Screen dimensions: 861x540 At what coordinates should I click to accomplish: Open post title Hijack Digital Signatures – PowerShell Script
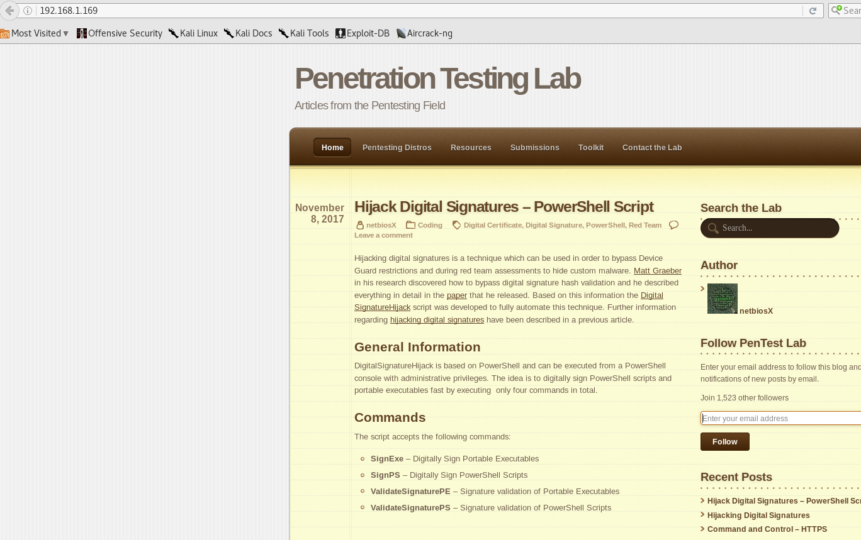(x=504, y=207)
